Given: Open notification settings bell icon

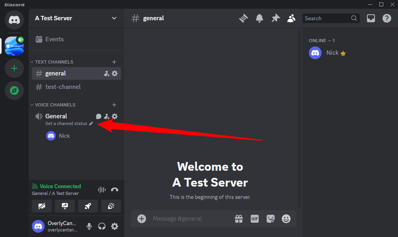Looking at the screenshot, I should pos(259,18).
